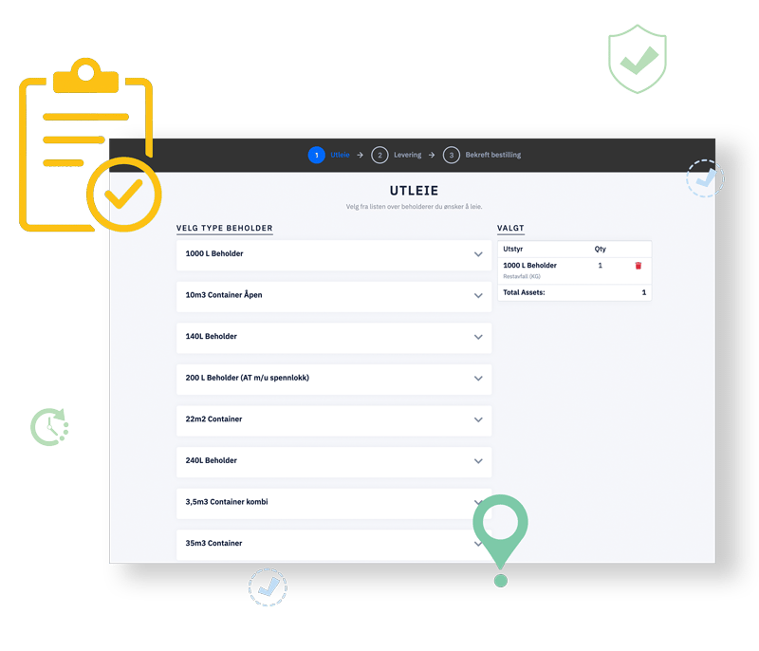The image size is (759, 651).
Task: Click the dashed circle checkmark near top right
Action: [x=705, y=177]
